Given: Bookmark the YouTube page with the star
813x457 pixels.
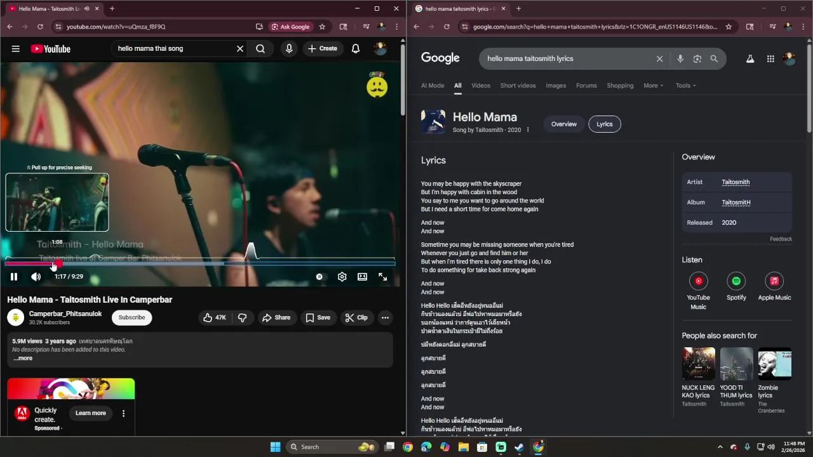Looking at the screenshot, I should tap(322, 27).
